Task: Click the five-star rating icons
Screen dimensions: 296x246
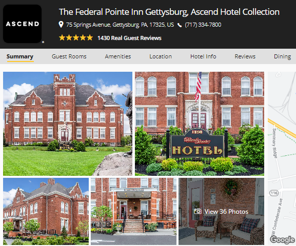Action: [x=76, y=38]
